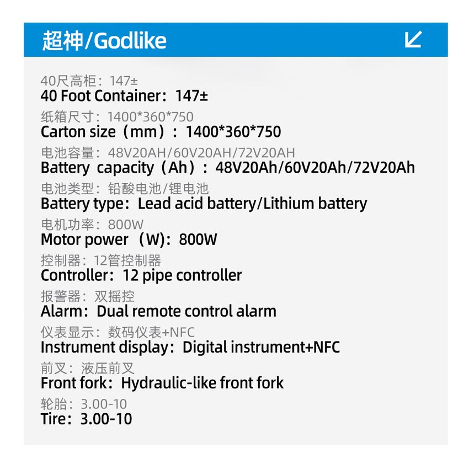The image size is (469, 469).
Task: Click the 报警器 双摇控 Chinese text
Action: pyautogui.click(x=88, y=296)
